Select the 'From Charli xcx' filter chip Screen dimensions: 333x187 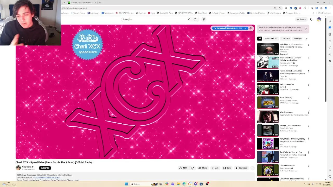(271, 38)
